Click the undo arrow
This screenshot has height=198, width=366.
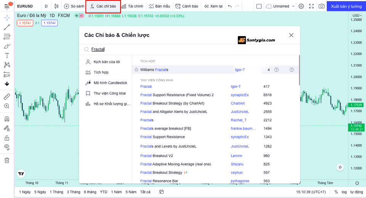pos(230,6)
